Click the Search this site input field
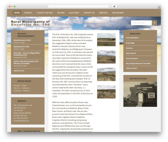Image resolution: width=168 pixels, height=142 pixels. pyautogui.click(x=141, y=23)
